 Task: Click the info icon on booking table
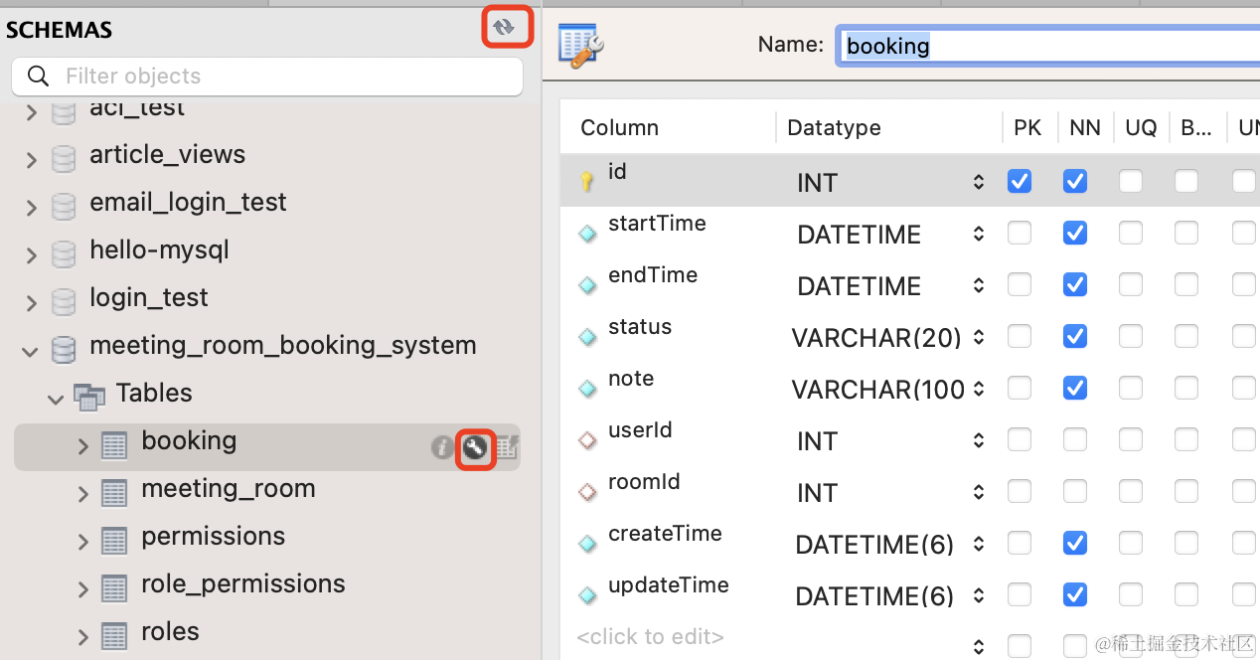[x=441, y=448]
